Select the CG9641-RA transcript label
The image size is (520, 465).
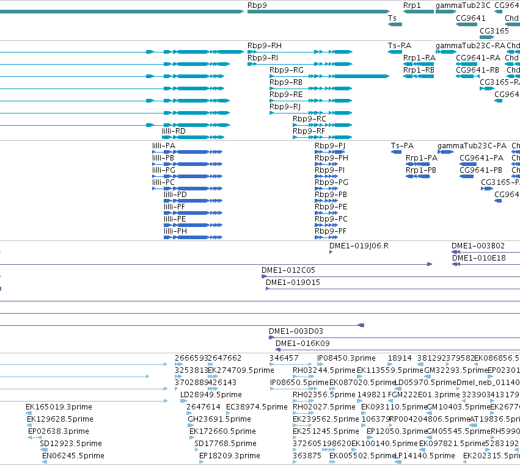click(x=478, y=58)
